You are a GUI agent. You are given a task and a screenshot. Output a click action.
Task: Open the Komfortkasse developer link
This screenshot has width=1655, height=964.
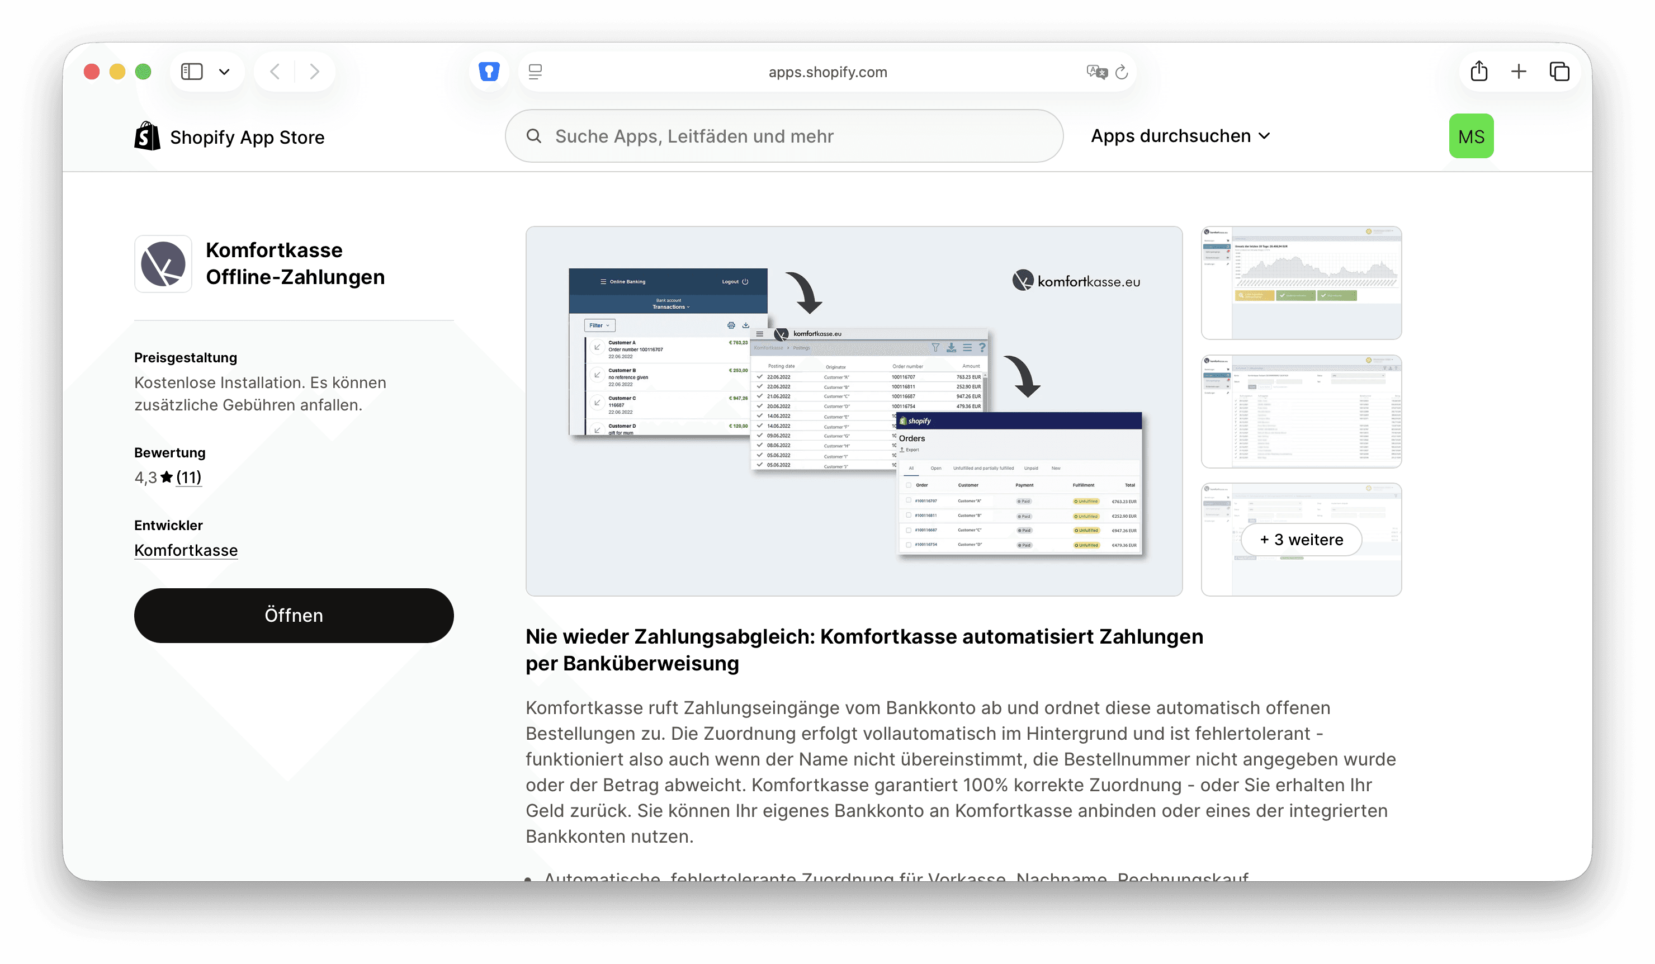pos(186,550)
